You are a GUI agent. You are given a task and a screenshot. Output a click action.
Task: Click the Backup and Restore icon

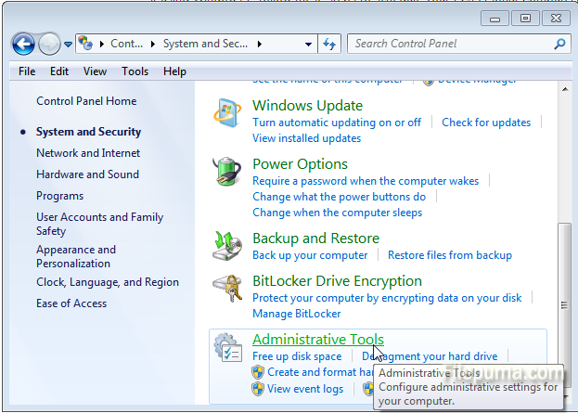point(228,246)
